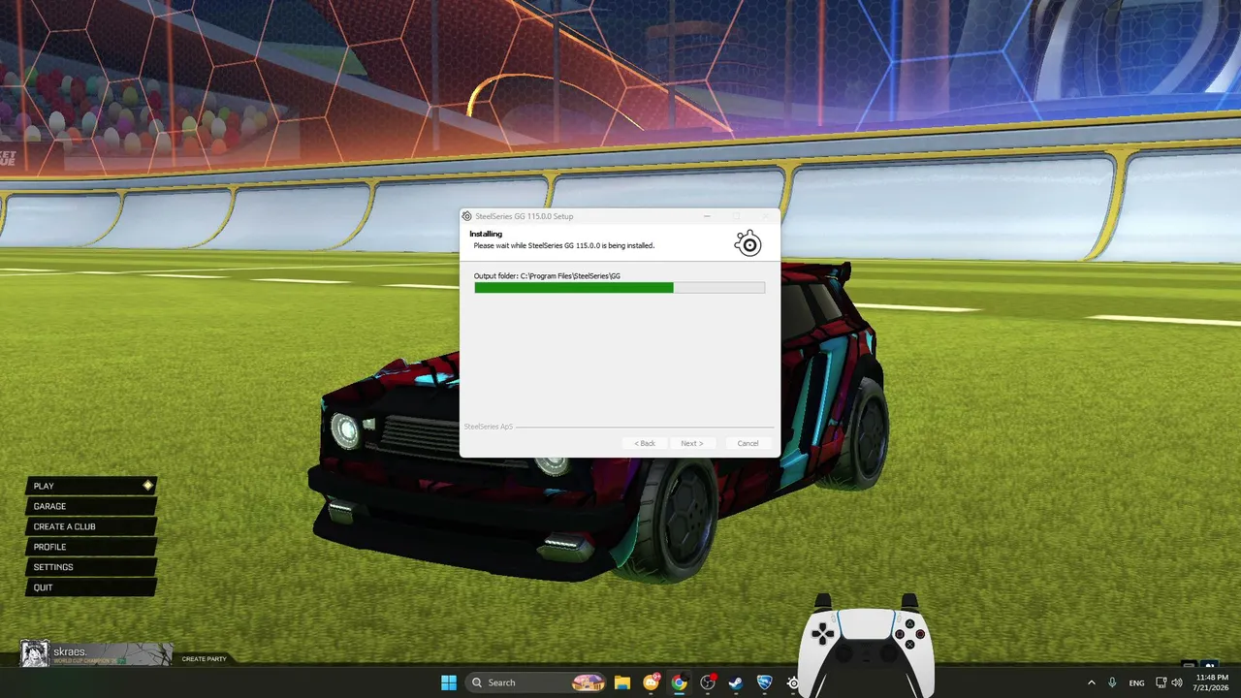Image resolution: width=1241 pixels, height=698 pixels.
Task: Click the taskbar Search box
Action: pos(536,682)
